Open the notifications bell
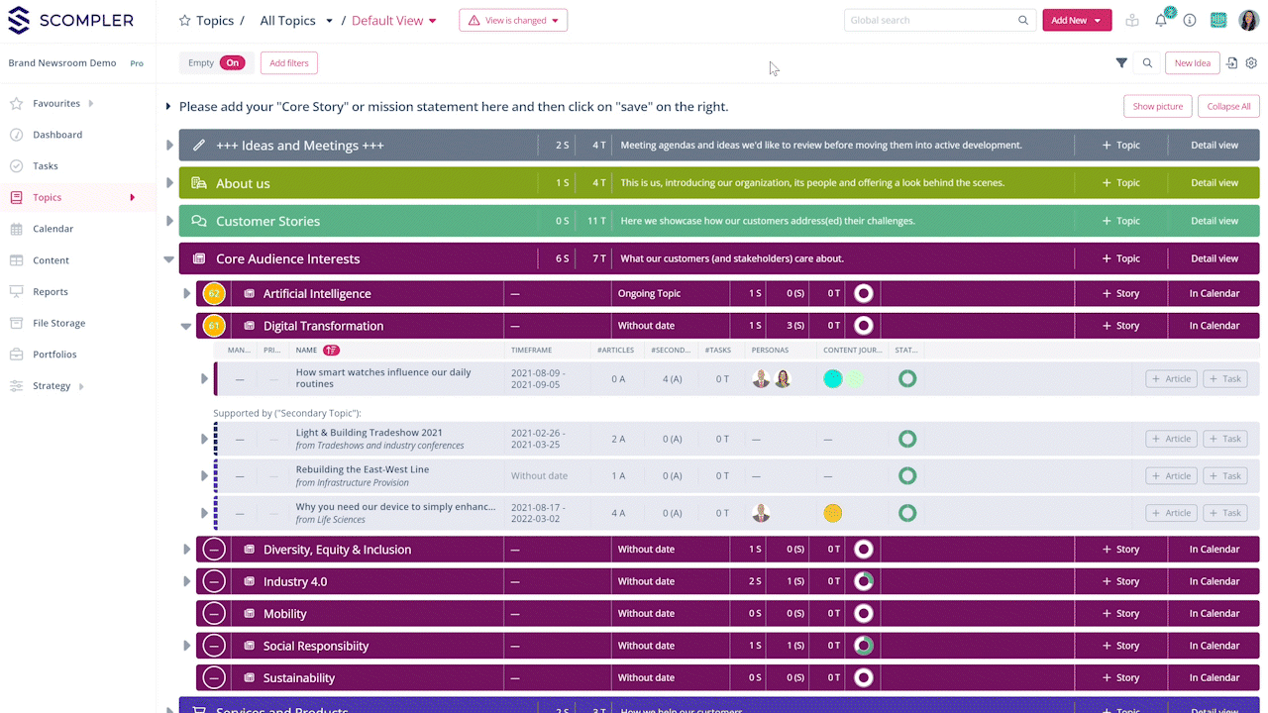The image size is (1268, 713). pos(1161,21)
